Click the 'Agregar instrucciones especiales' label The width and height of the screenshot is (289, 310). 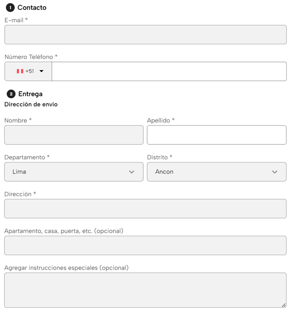(66, 268)
